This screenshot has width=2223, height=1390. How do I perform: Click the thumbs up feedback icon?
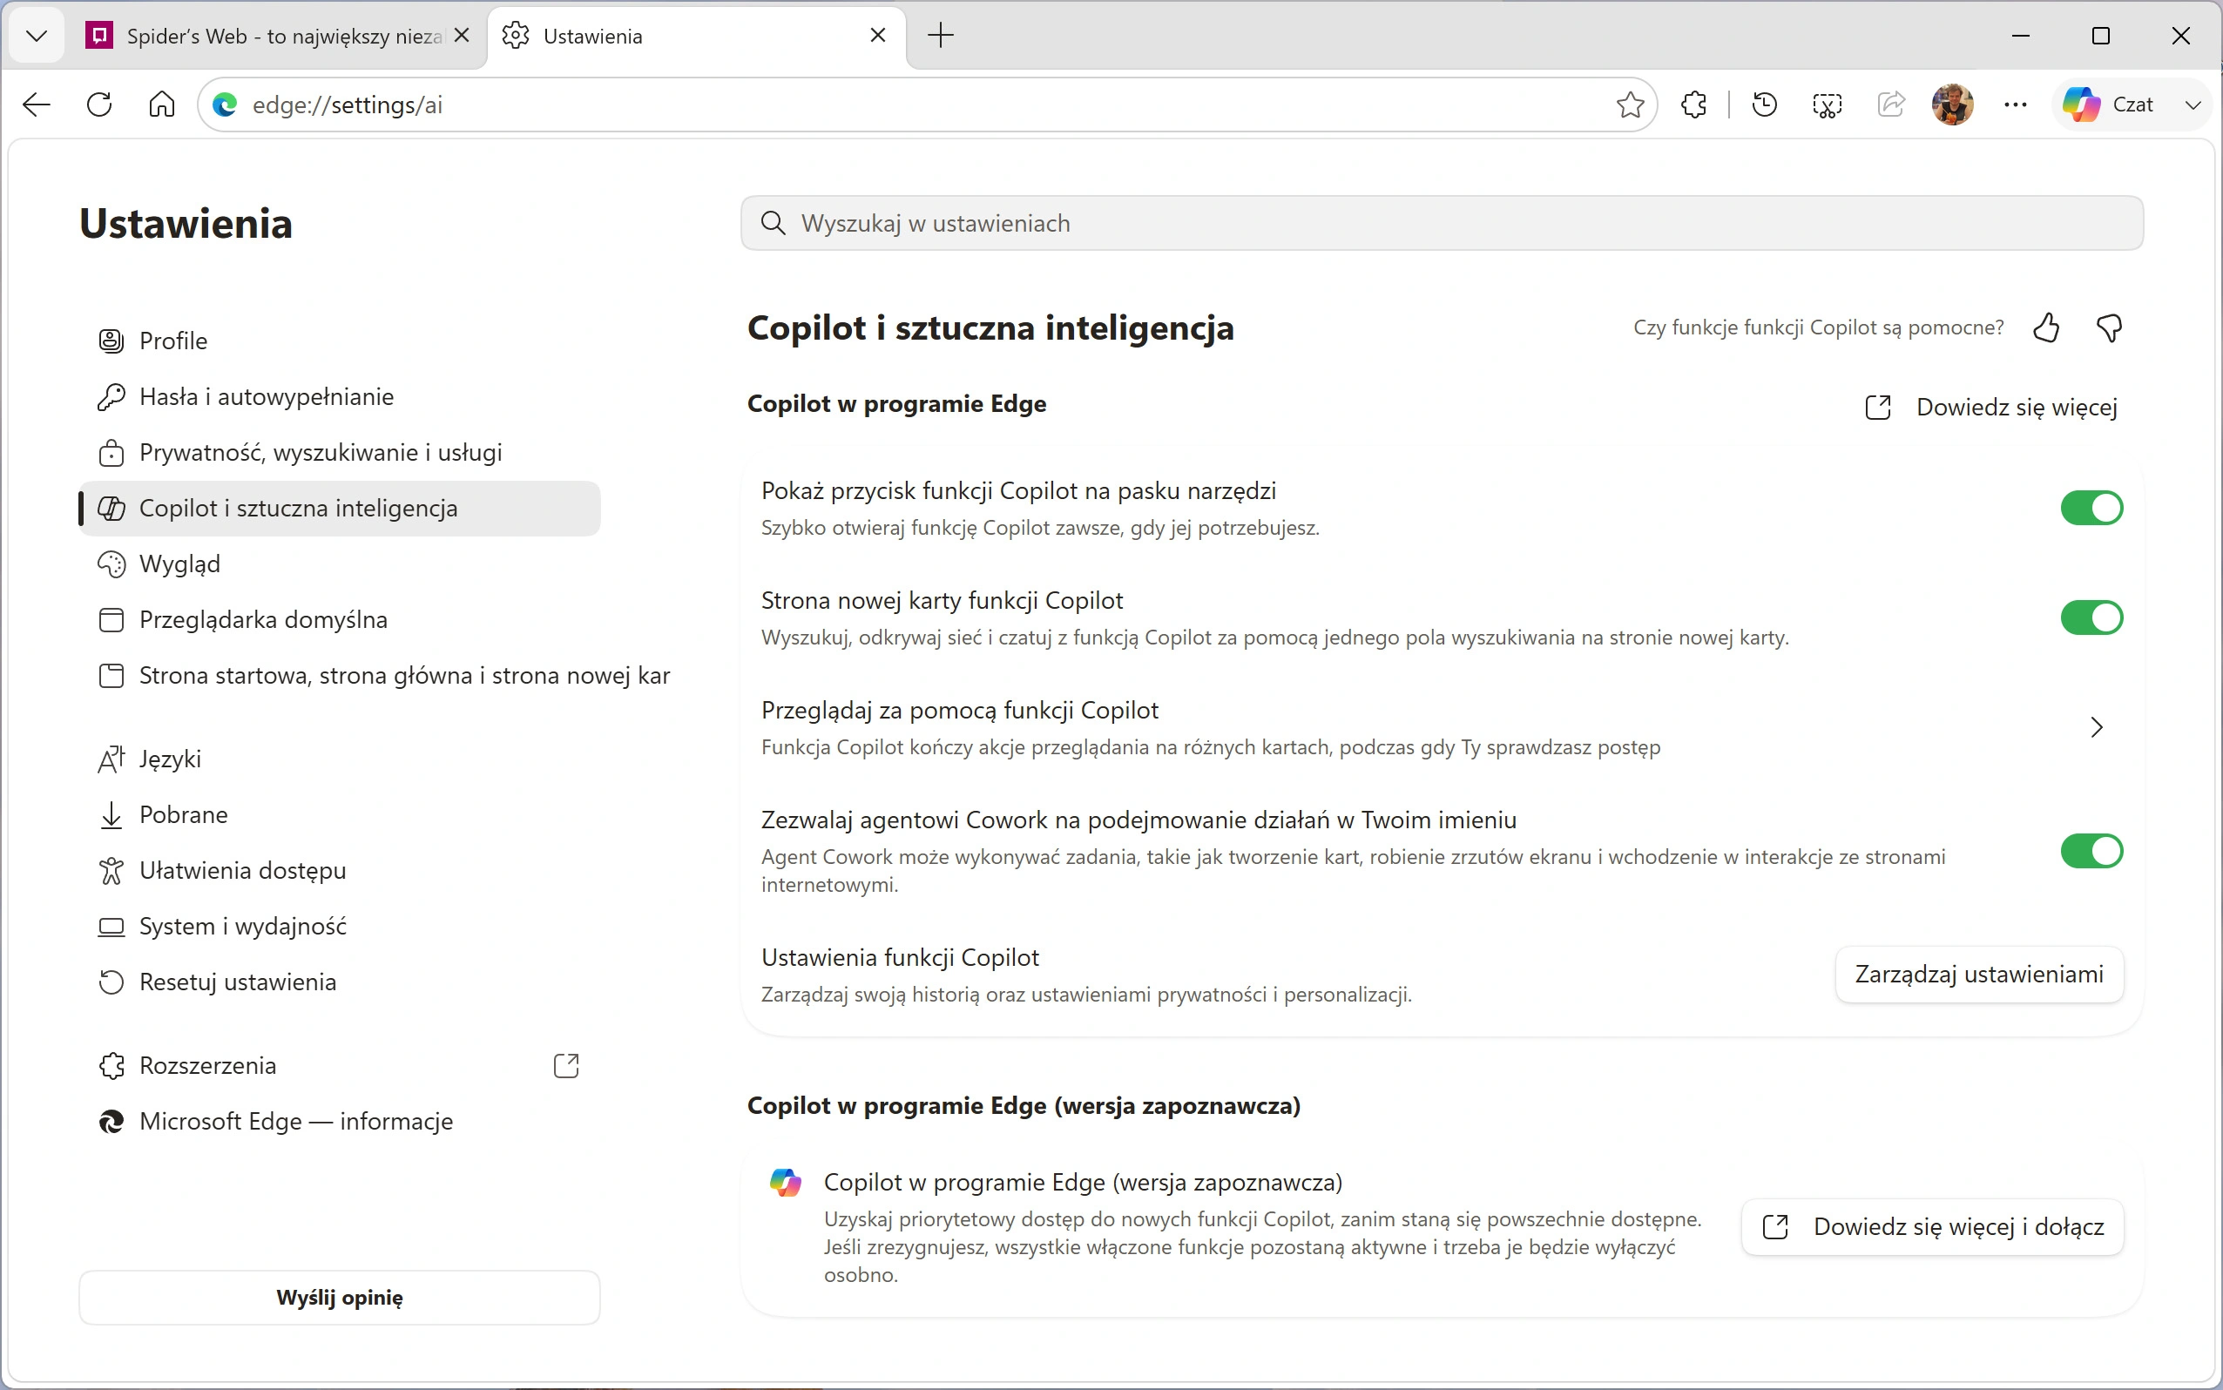tap(2046, 327)
